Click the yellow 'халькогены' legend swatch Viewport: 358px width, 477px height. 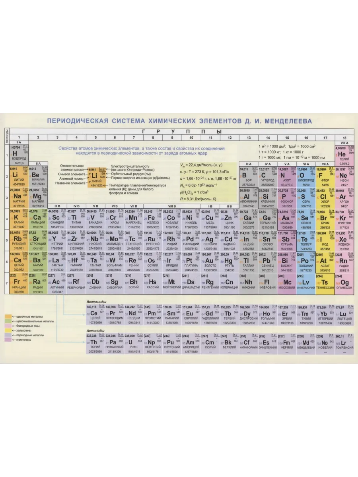[x=8, y=330]
